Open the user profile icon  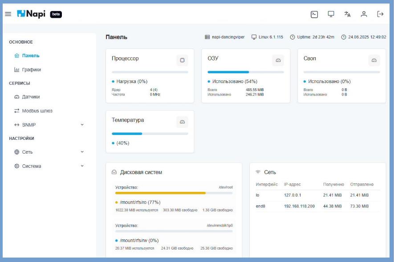(364, 14)
